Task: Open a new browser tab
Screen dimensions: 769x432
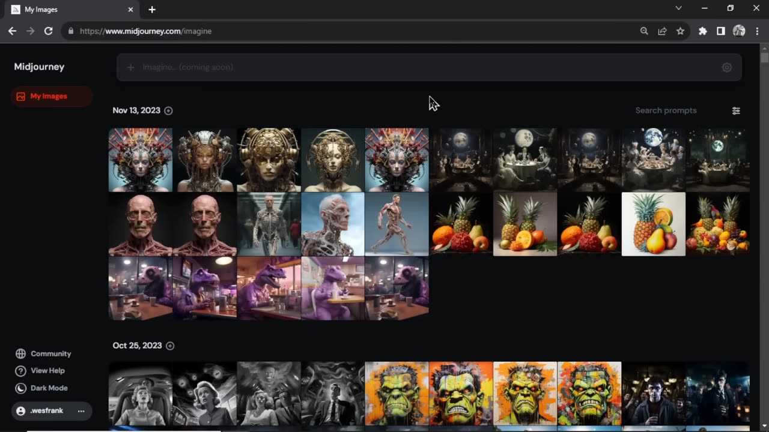Action: point(152,10)
